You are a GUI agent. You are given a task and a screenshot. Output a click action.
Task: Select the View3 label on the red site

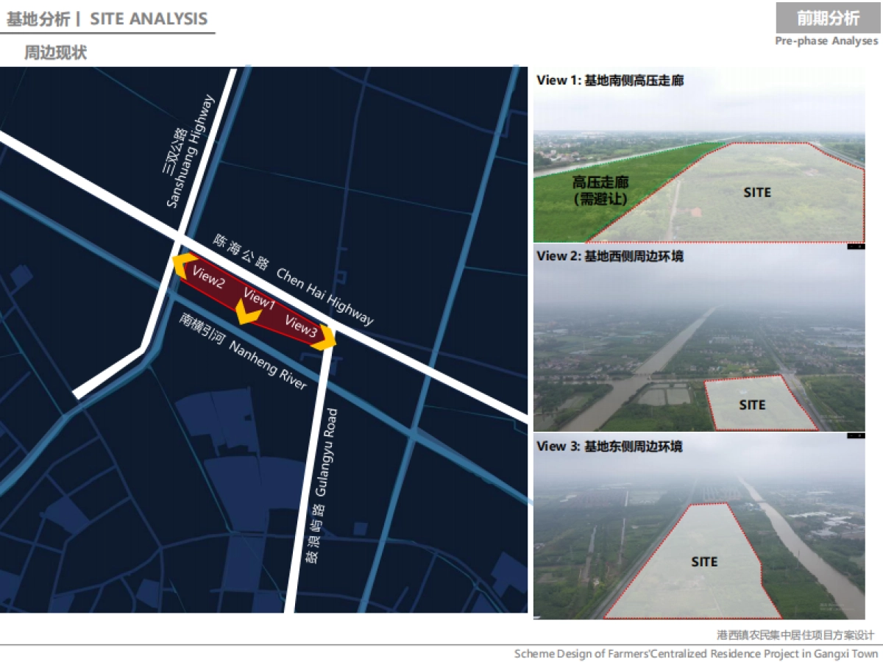click(300, 324)
